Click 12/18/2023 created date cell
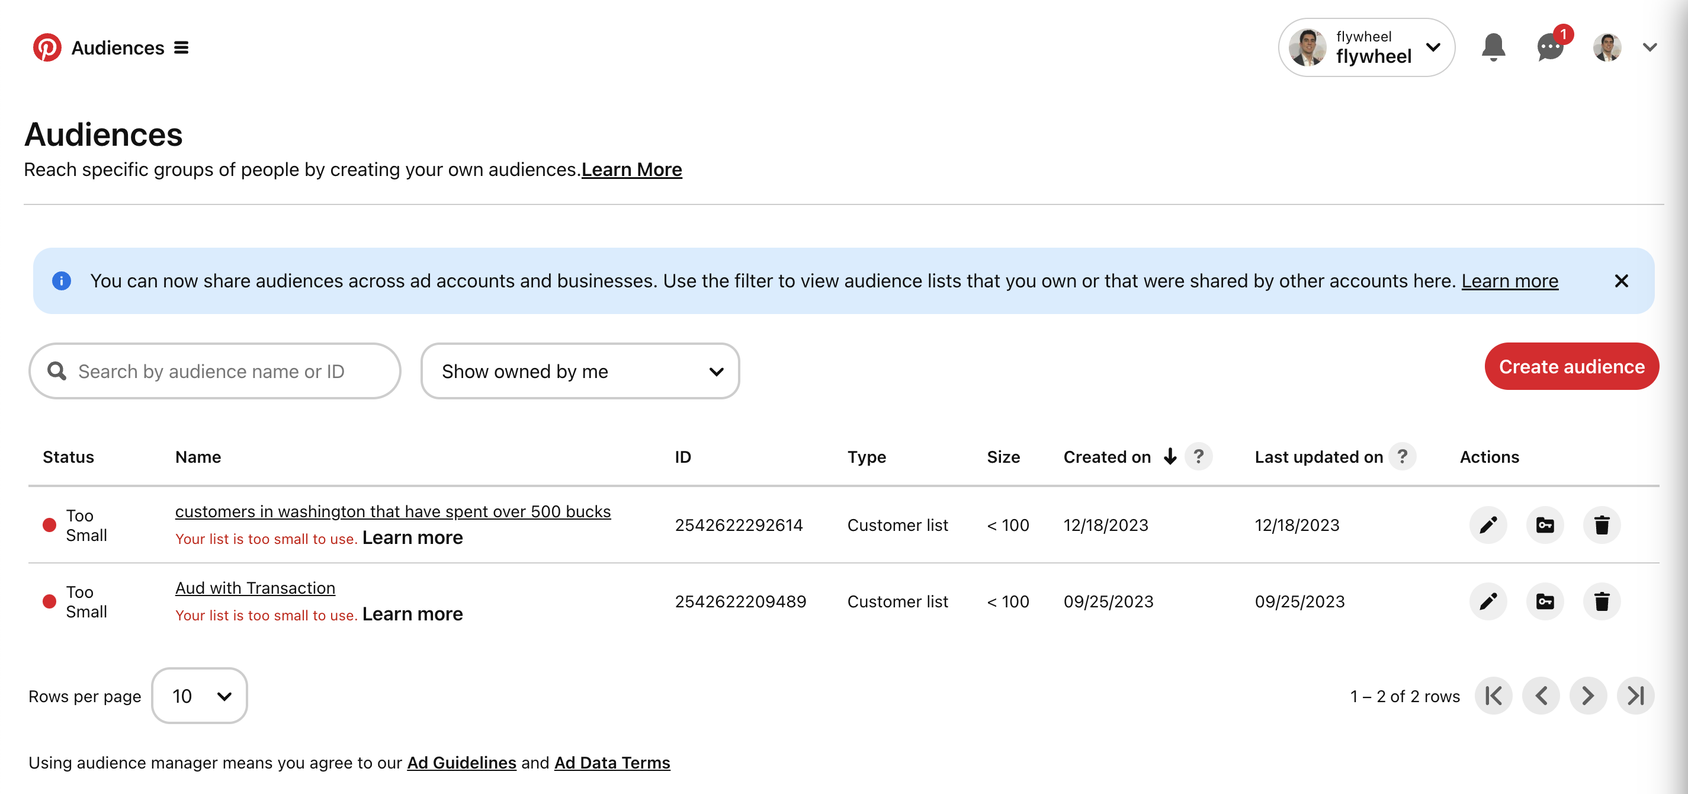The width and height of the screenshot is (1688, 794). coord(1105,525)
